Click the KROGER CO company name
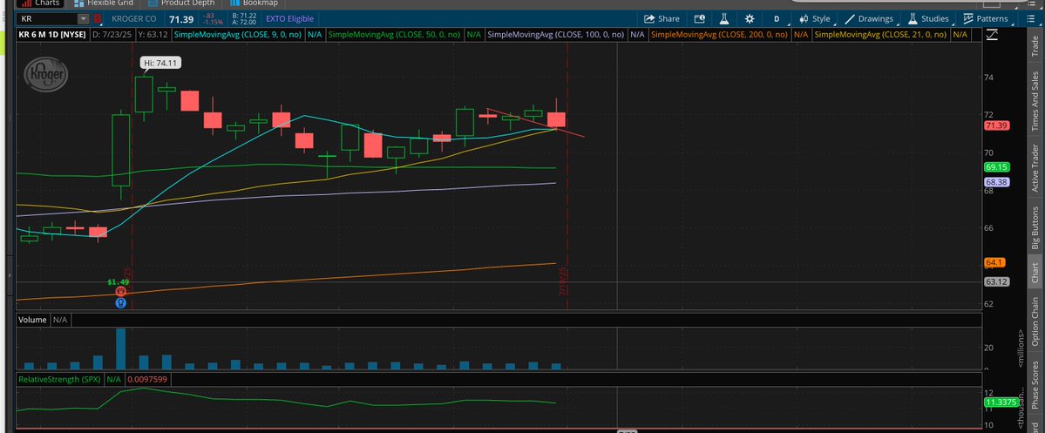The image size is (1045, 433). tap(134, 18)
